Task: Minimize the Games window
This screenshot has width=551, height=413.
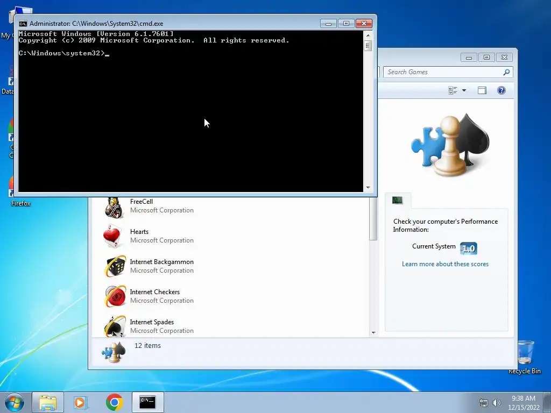Action: pos(469,58)
